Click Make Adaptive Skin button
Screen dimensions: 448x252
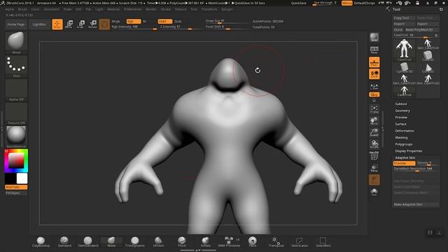tap(416, 204)
